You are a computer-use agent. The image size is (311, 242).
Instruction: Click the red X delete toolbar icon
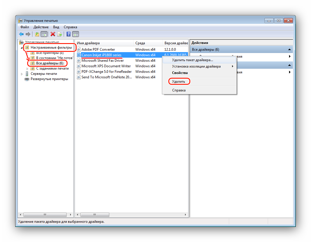pyautogui.click(x=53, y=34)
